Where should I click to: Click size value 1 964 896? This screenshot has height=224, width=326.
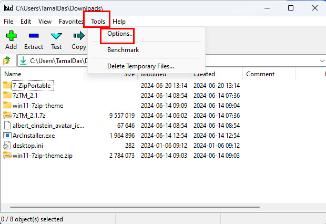coord(122,135)
